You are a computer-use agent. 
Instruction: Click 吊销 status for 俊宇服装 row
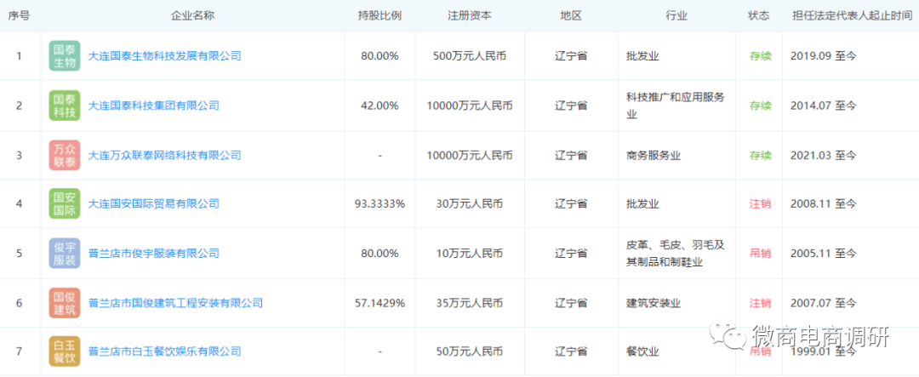pos(760,254)
